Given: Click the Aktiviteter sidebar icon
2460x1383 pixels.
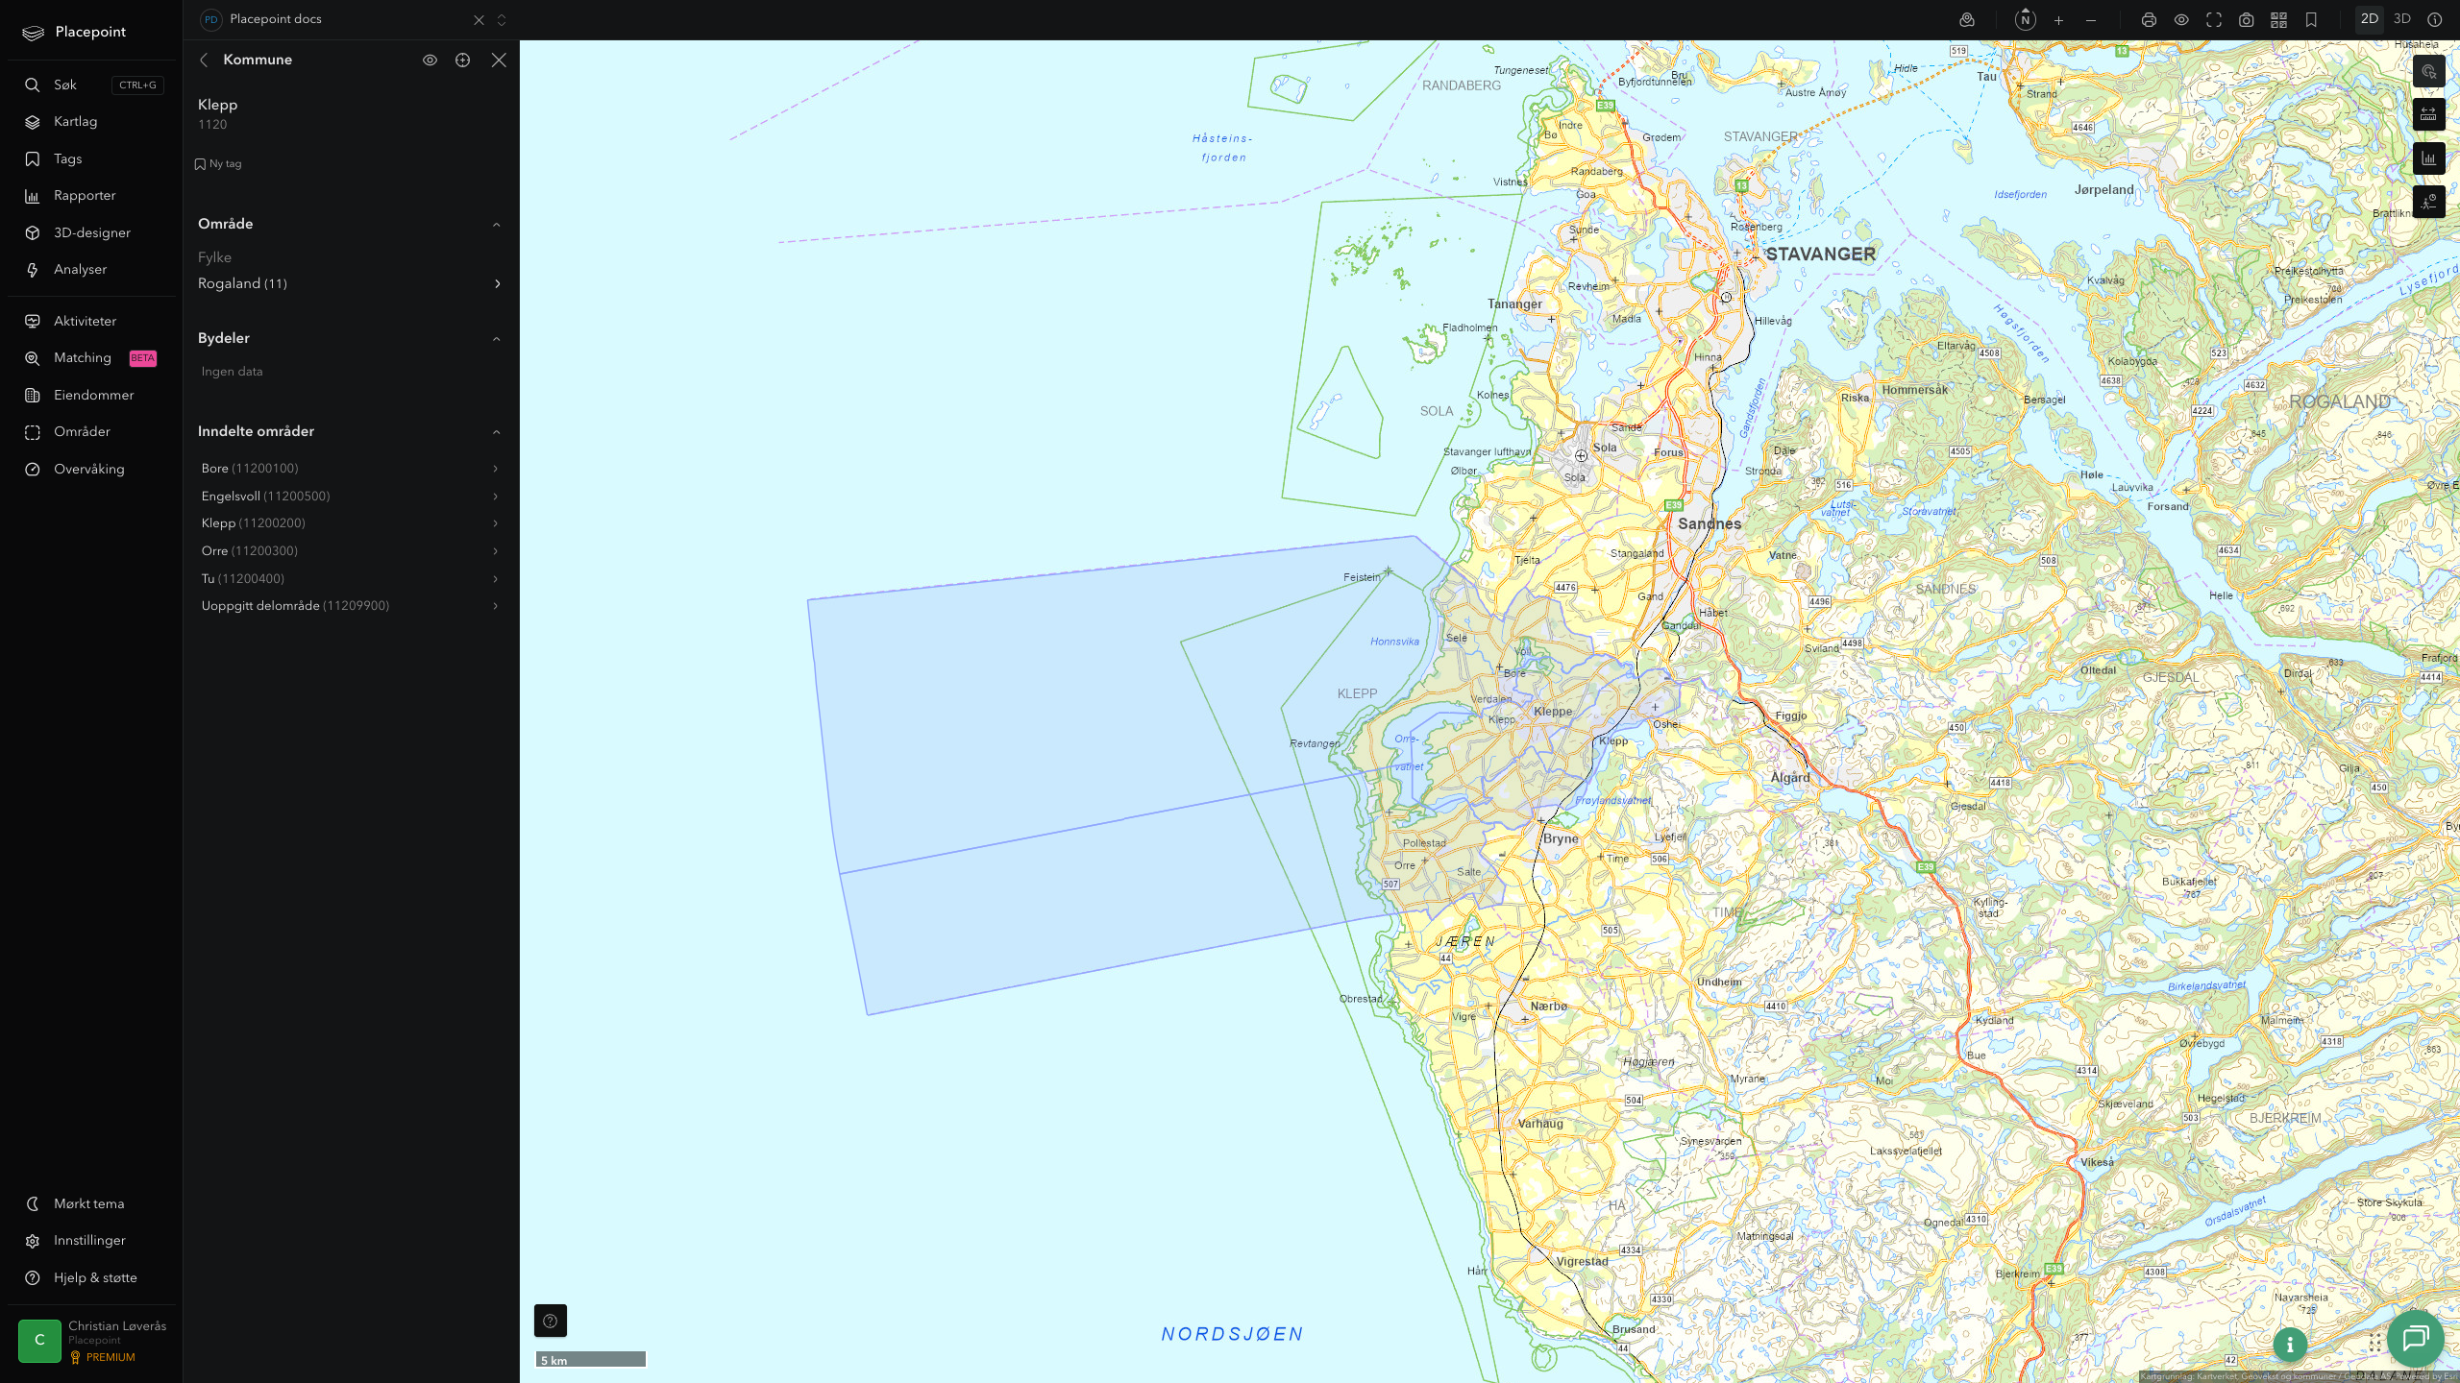Looking at the screenshot, I should tap(33, 322).
